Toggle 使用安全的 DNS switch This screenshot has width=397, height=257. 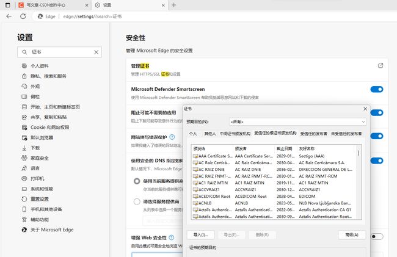(x=377, y=161)
